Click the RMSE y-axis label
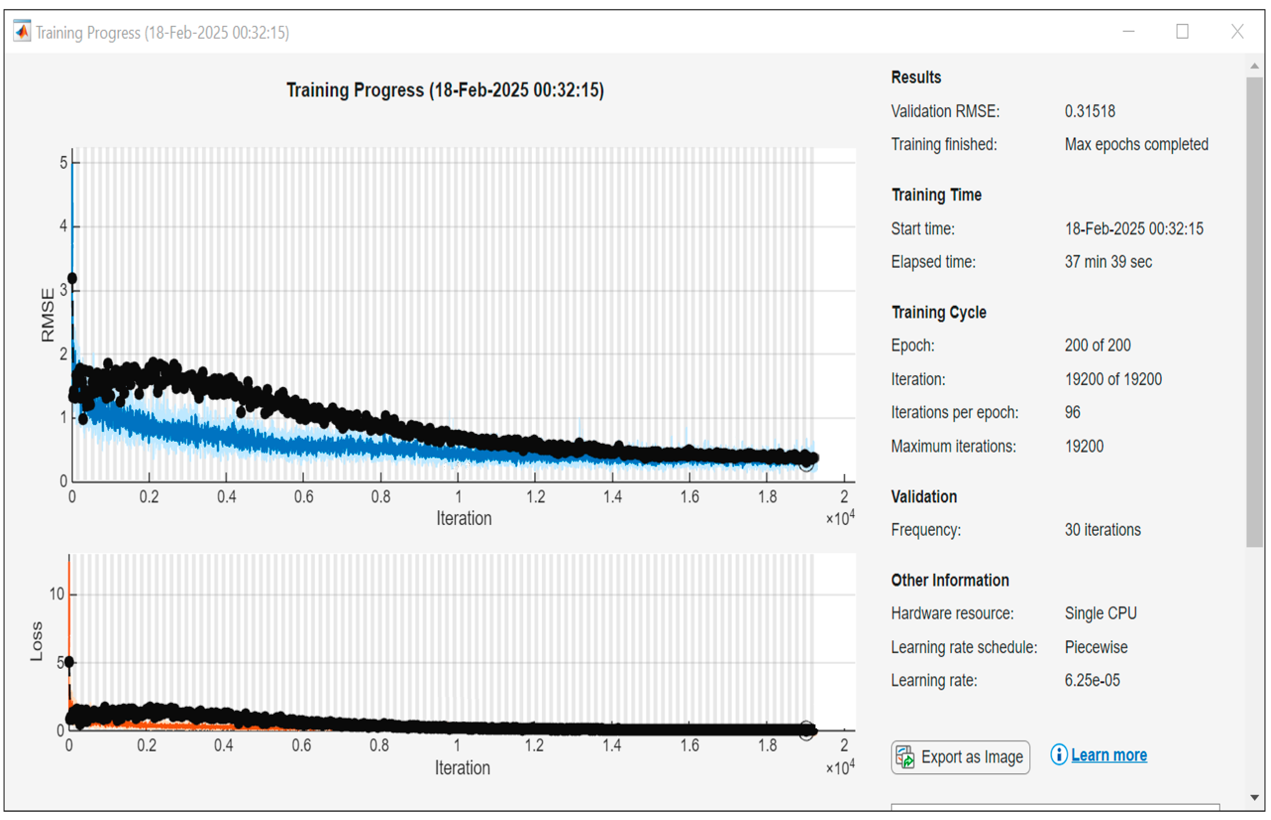 pyautogui.click(x=47, y=315)
